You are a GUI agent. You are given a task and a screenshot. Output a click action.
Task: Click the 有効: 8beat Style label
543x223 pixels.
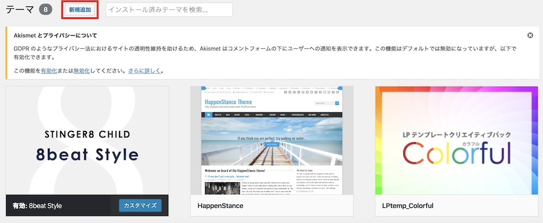pyautogui.click(x=37, y=206)
